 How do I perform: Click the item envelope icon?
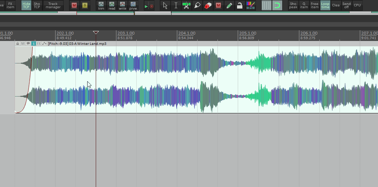click(44, 44)
